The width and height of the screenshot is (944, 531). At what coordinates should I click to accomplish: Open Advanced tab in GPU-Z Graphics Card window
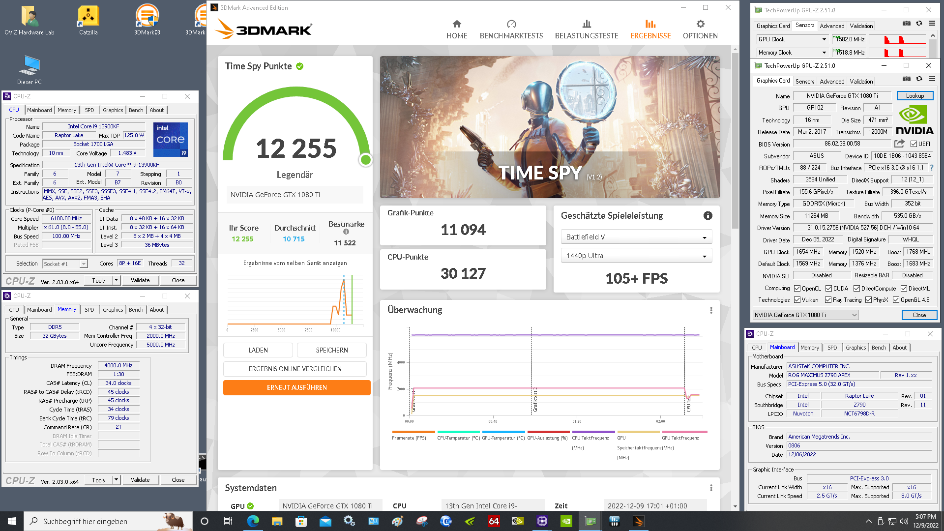pos(832,82)
